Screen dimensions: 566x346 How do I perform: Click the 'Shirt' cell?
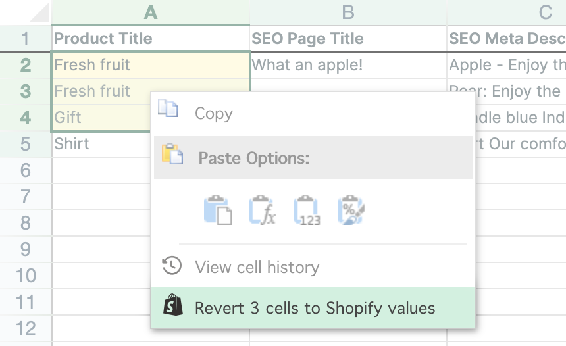point(101,144)
